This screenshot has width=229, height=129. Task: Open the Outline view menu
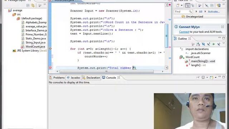[224, 43]
